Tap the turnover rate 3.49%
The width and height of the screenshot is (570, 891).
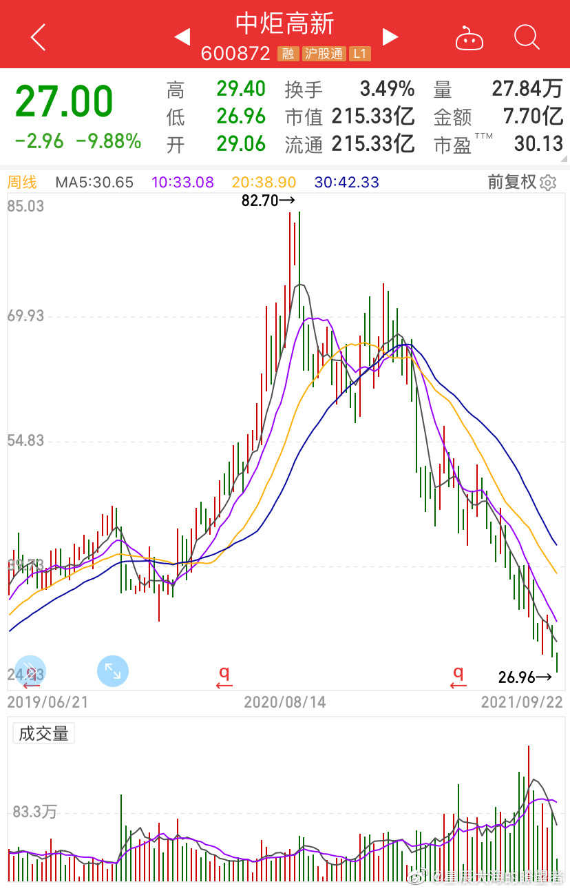click(388, 89)
